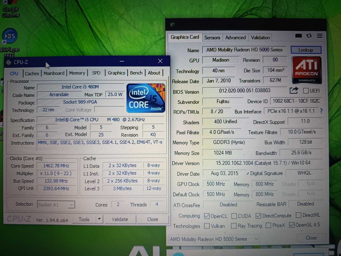Toggle Ray Tracing checkbox
This screenshot has width=341, height=256.
point(234,226)
